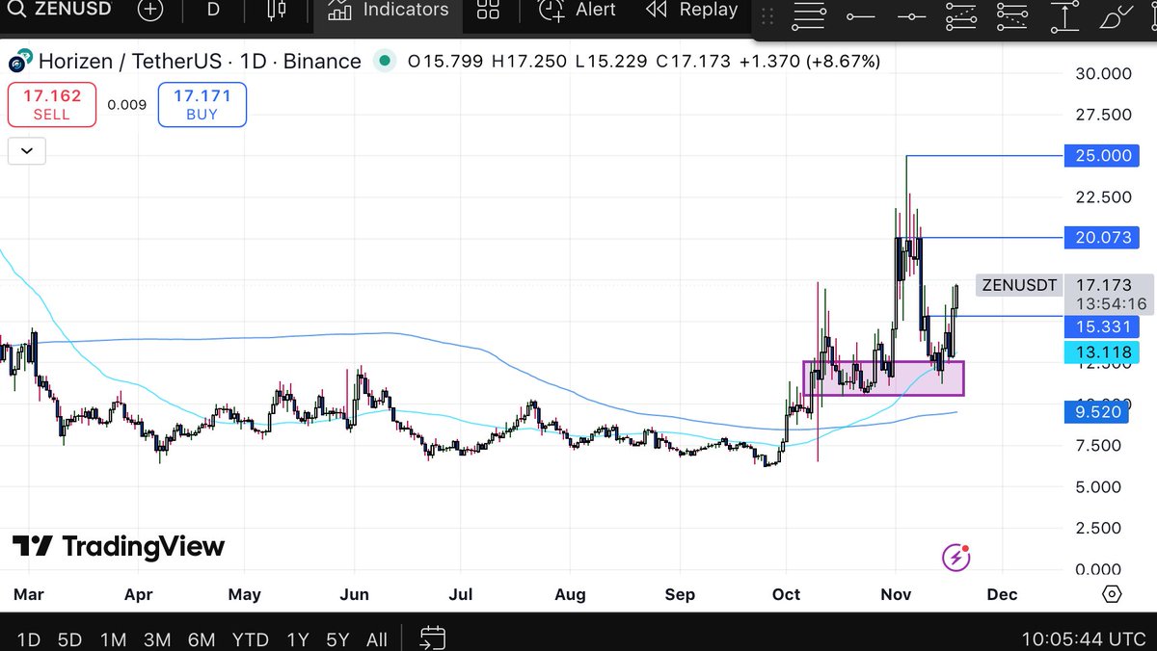The height and width of the screenshot is (651, 1157).
Task: Click the 20.073 price line label
Action: point(1102,237)
